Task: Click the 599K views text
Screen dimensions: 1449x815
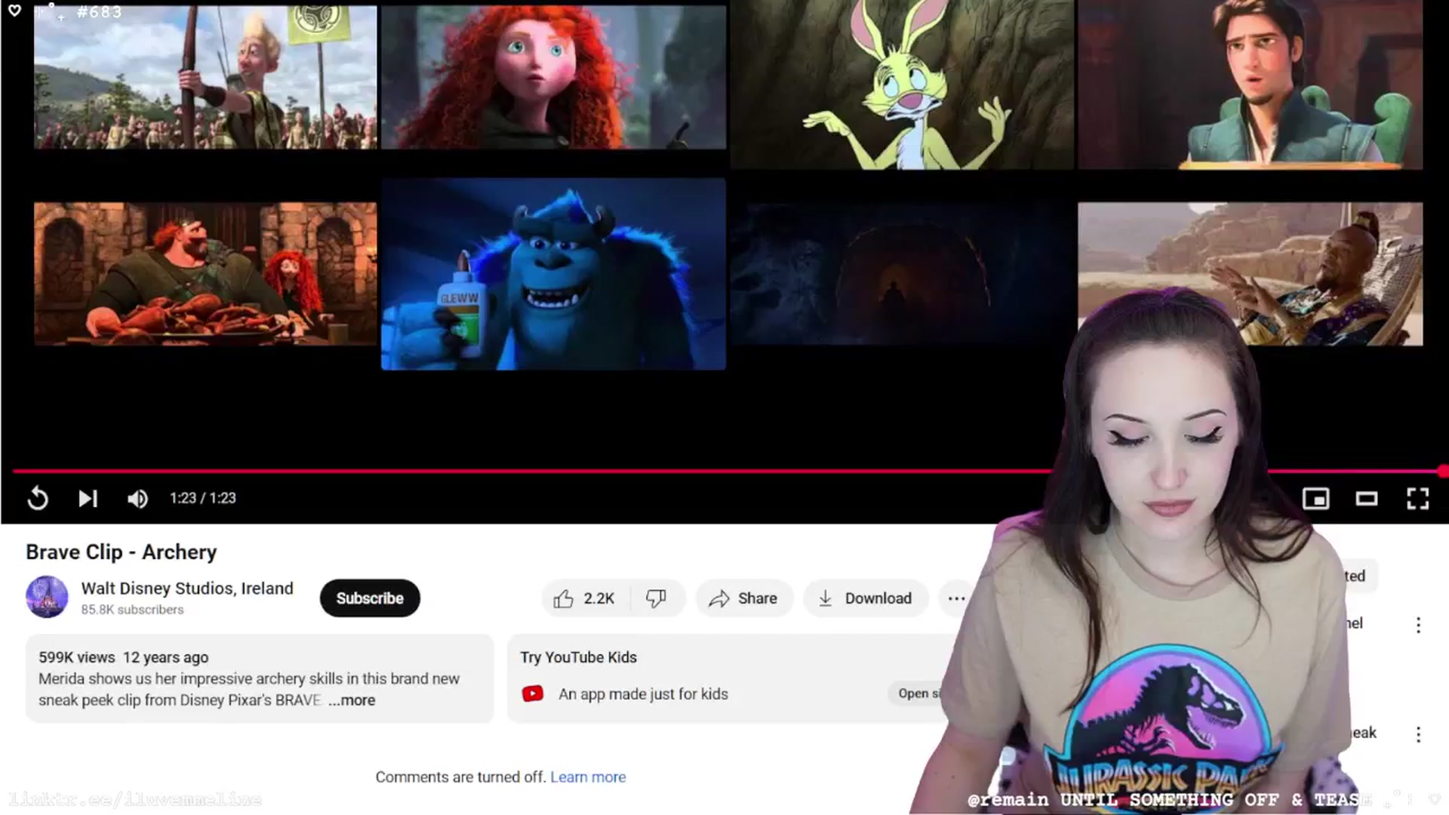Action: (77, 657)
